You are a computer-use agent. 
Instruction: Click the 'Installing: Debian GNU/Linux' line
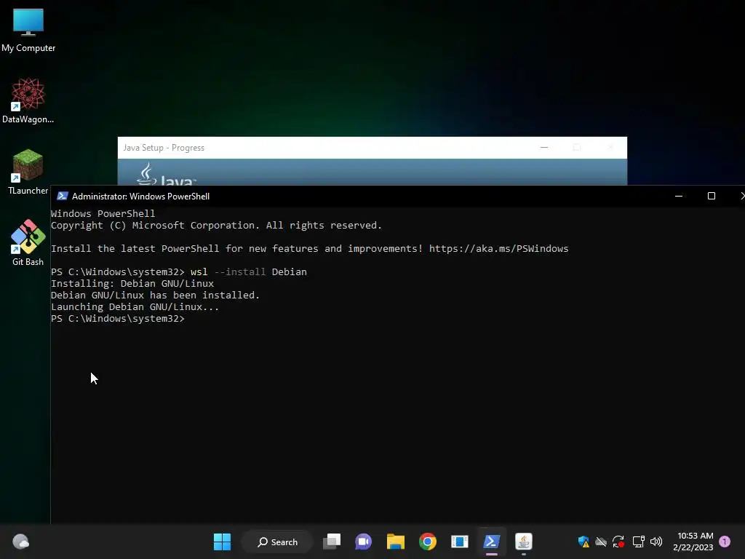pos(132,283)
